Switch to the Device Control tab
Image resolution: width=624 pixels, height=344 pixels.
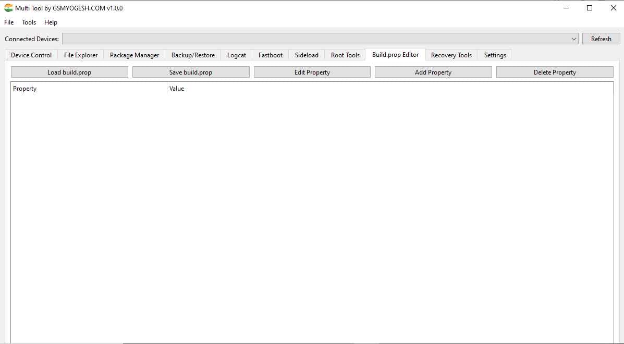(x=31, y=55)
